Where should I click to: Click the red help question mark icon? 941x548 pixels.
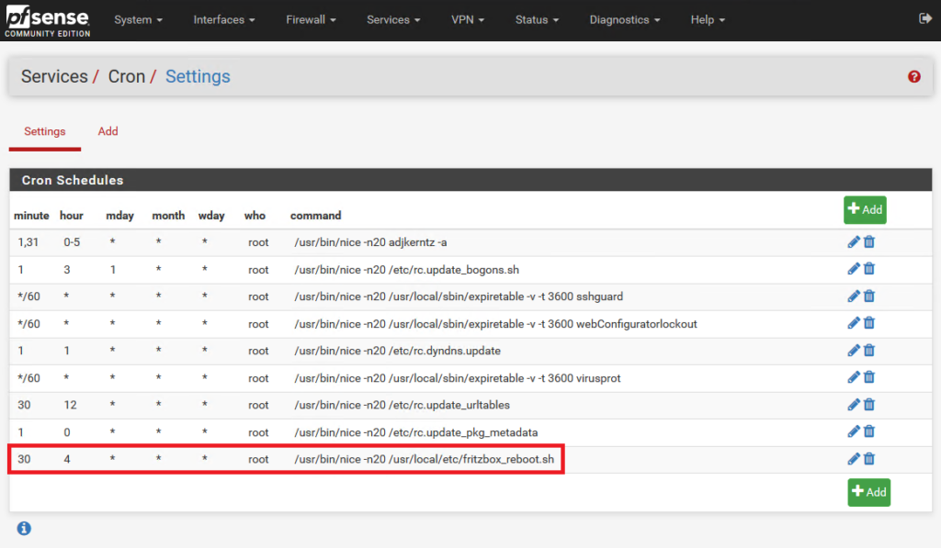coord(913,77)
